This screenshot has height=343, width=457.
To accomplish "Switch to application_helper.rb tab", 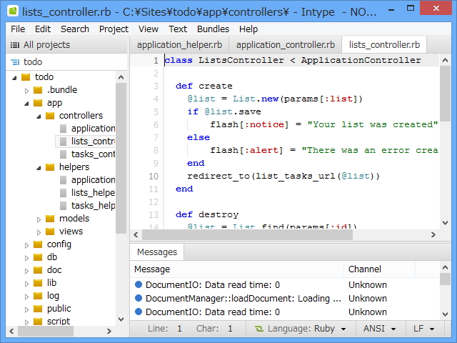I will coord(179,45).
